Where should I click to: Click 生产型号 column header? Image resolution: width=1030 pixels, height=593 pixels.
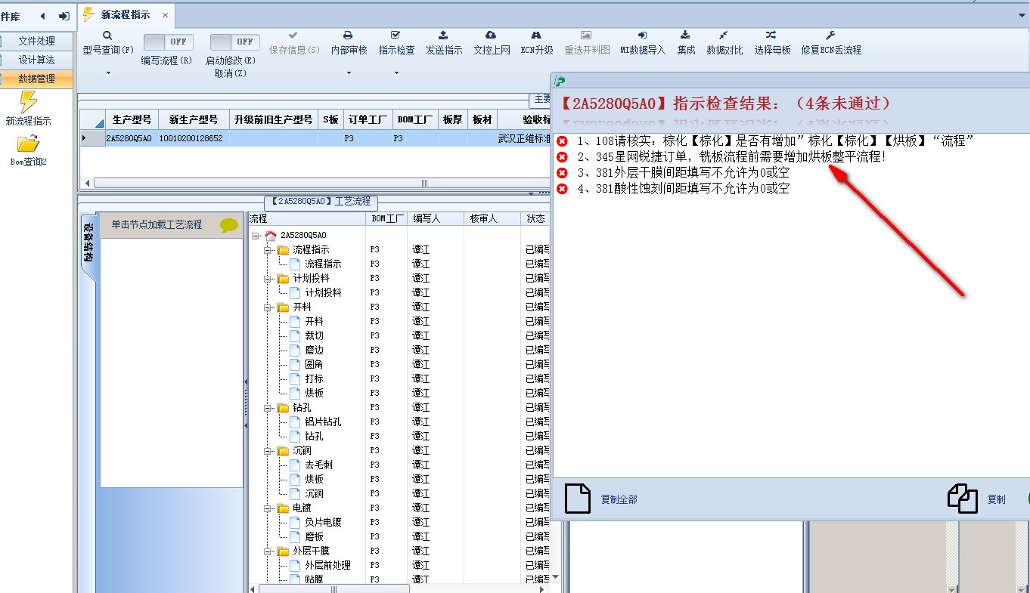tap(132, 119)
